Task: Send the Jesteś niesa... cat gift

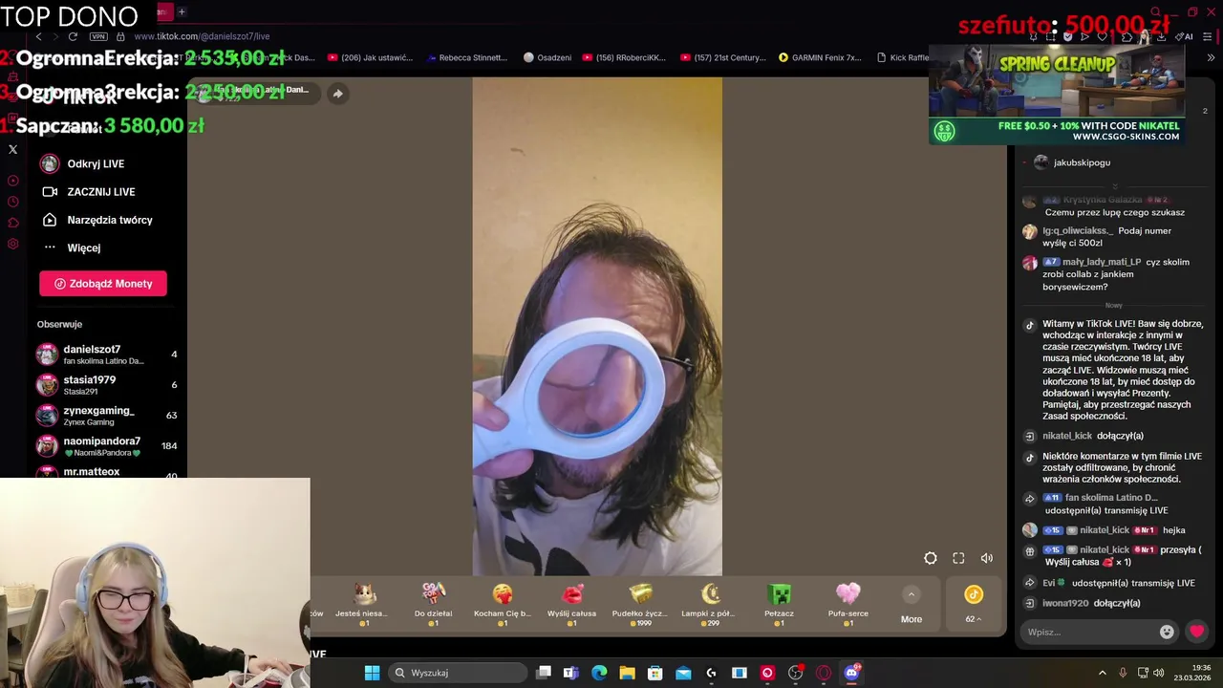Action: click(x=363, y=604)
